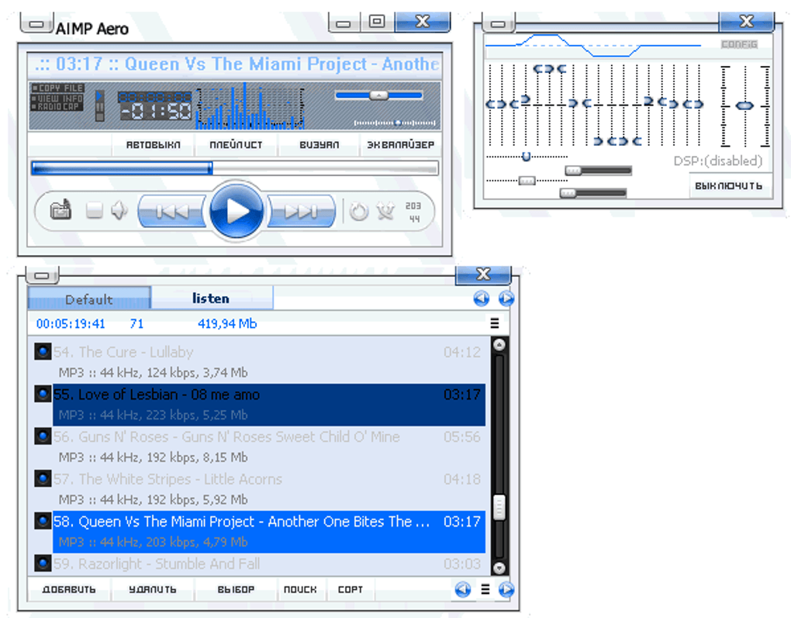Close the playlist window
The image size is (791, 618).
pyautogui.click(x=483, y=274)
